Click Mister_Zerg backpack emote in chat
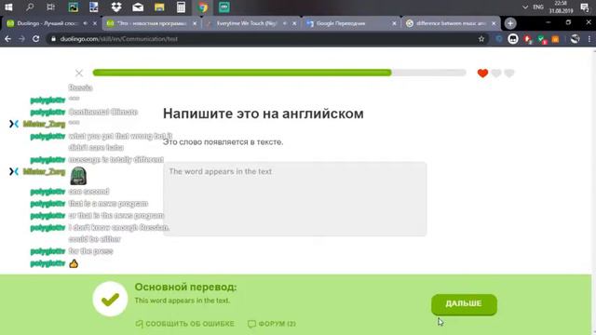596x335 pixels. point(78,176)
